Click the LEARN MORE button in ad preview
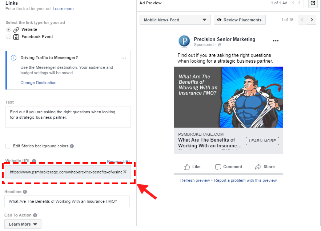This screenshot has width=321, height=231. (262, 141)
